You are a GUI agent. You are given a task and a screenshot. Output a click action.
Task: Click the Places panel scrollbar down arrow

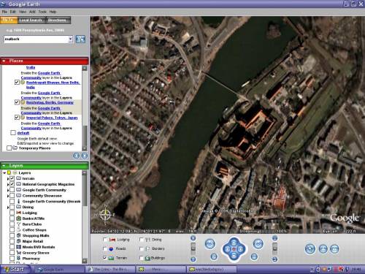tap(85, 148)
